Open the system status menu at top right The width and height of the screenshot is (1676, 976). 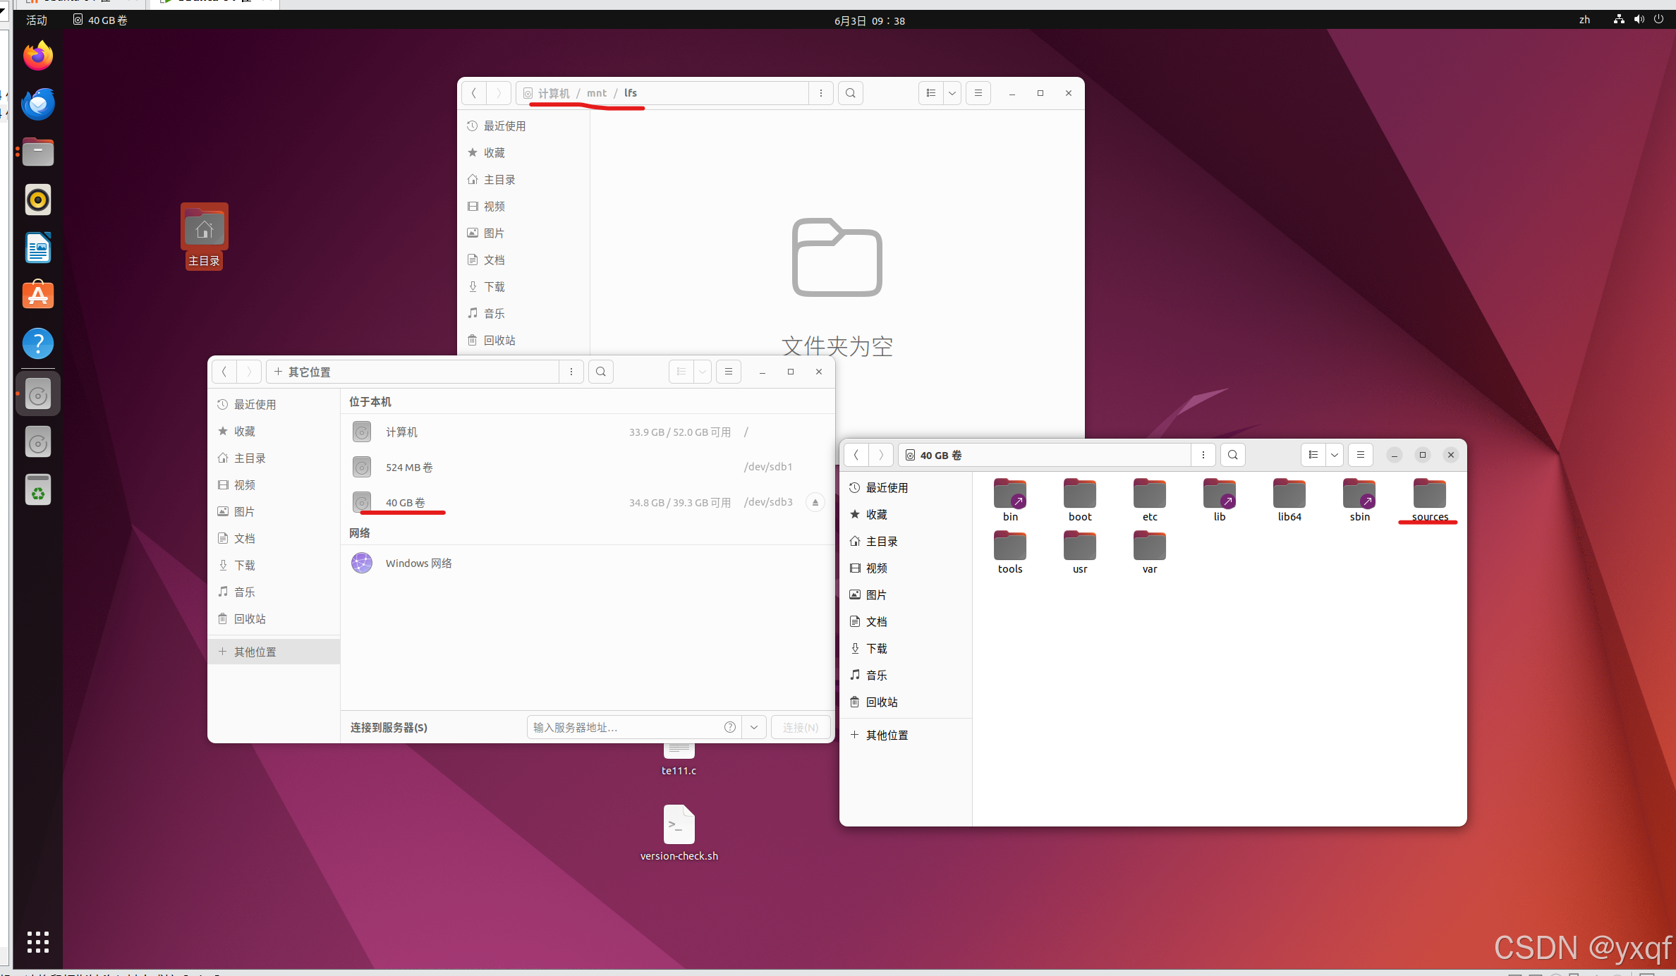point(1639,20)
